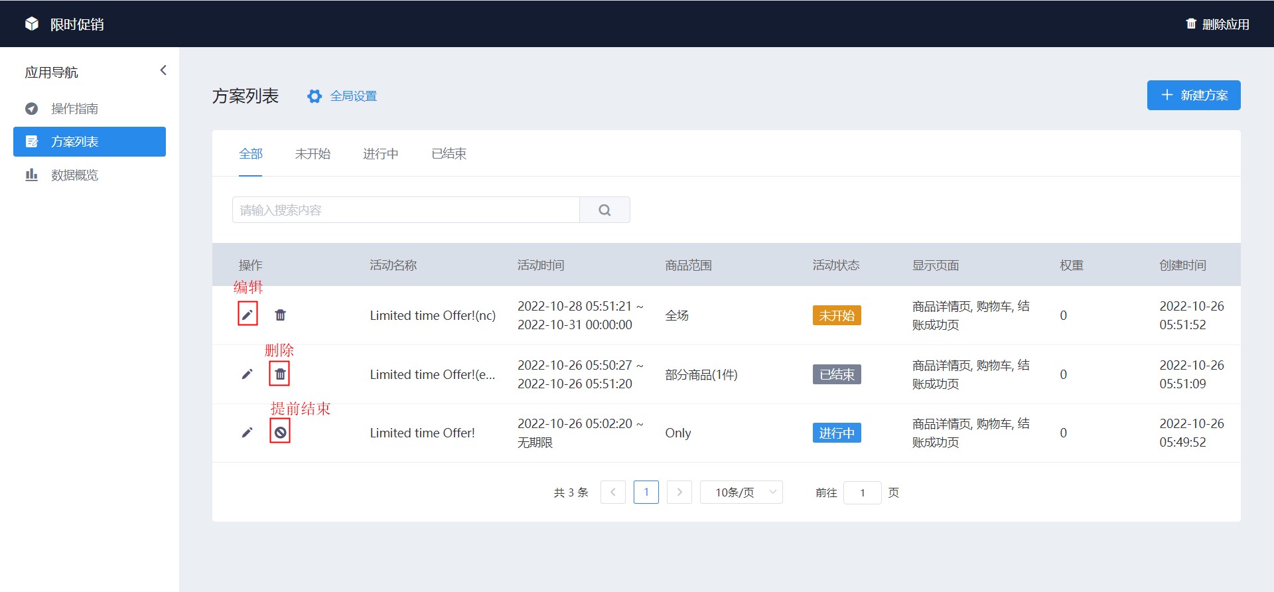End the 进行中 plan early via stop icon

tap(280, 433)
